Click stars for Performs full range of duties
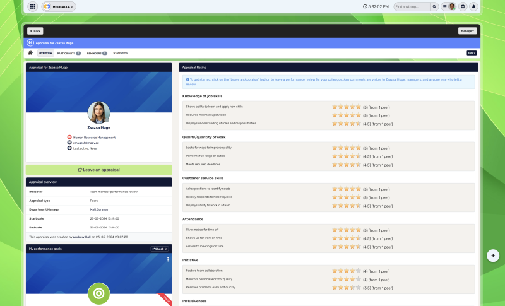Image resolution: width=505 pixels, height=306 pixels. pos(347,156)
